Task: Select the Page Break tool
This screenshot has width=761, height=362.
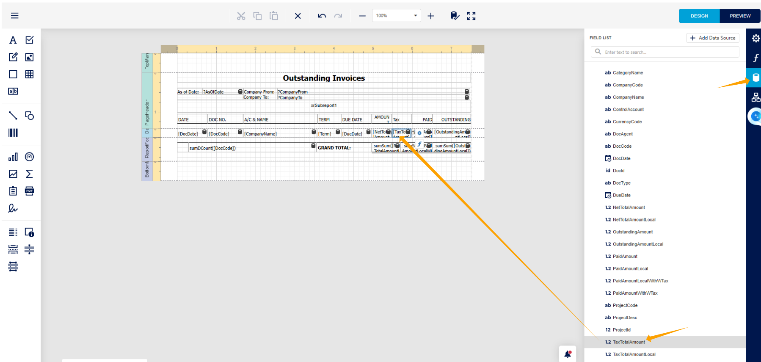Action: [x=13, y=249]
